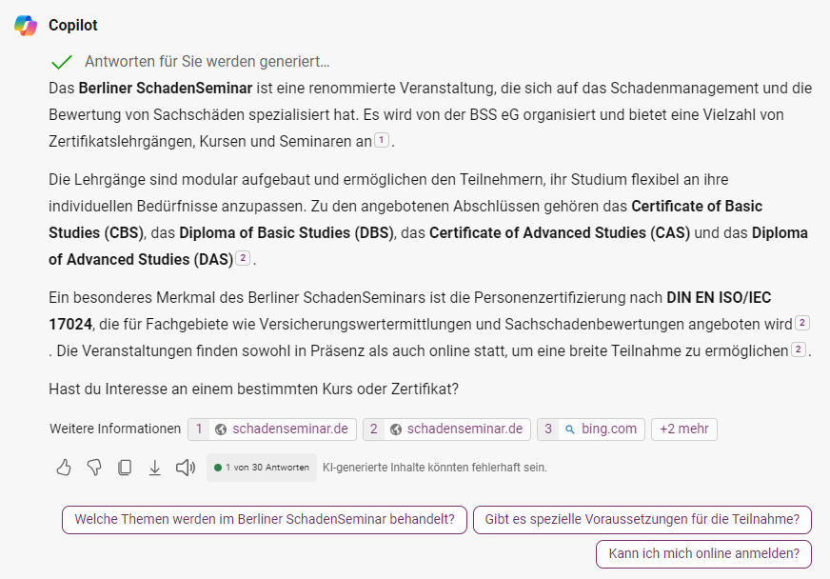The height and width of the screenshot is (579, 830).
Task: Read the answer aloud with speaker icon
Action: coord(186,468)
